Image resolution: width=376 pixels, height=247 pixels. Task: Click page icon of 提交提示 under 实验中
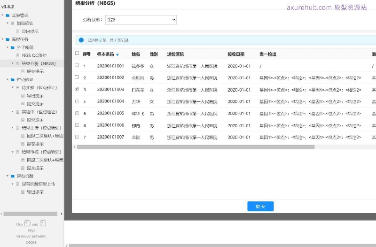click(23, 120)
